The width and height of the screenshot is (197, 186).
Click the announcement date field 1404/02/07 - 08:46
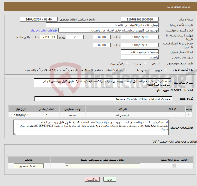coord(39,19)
